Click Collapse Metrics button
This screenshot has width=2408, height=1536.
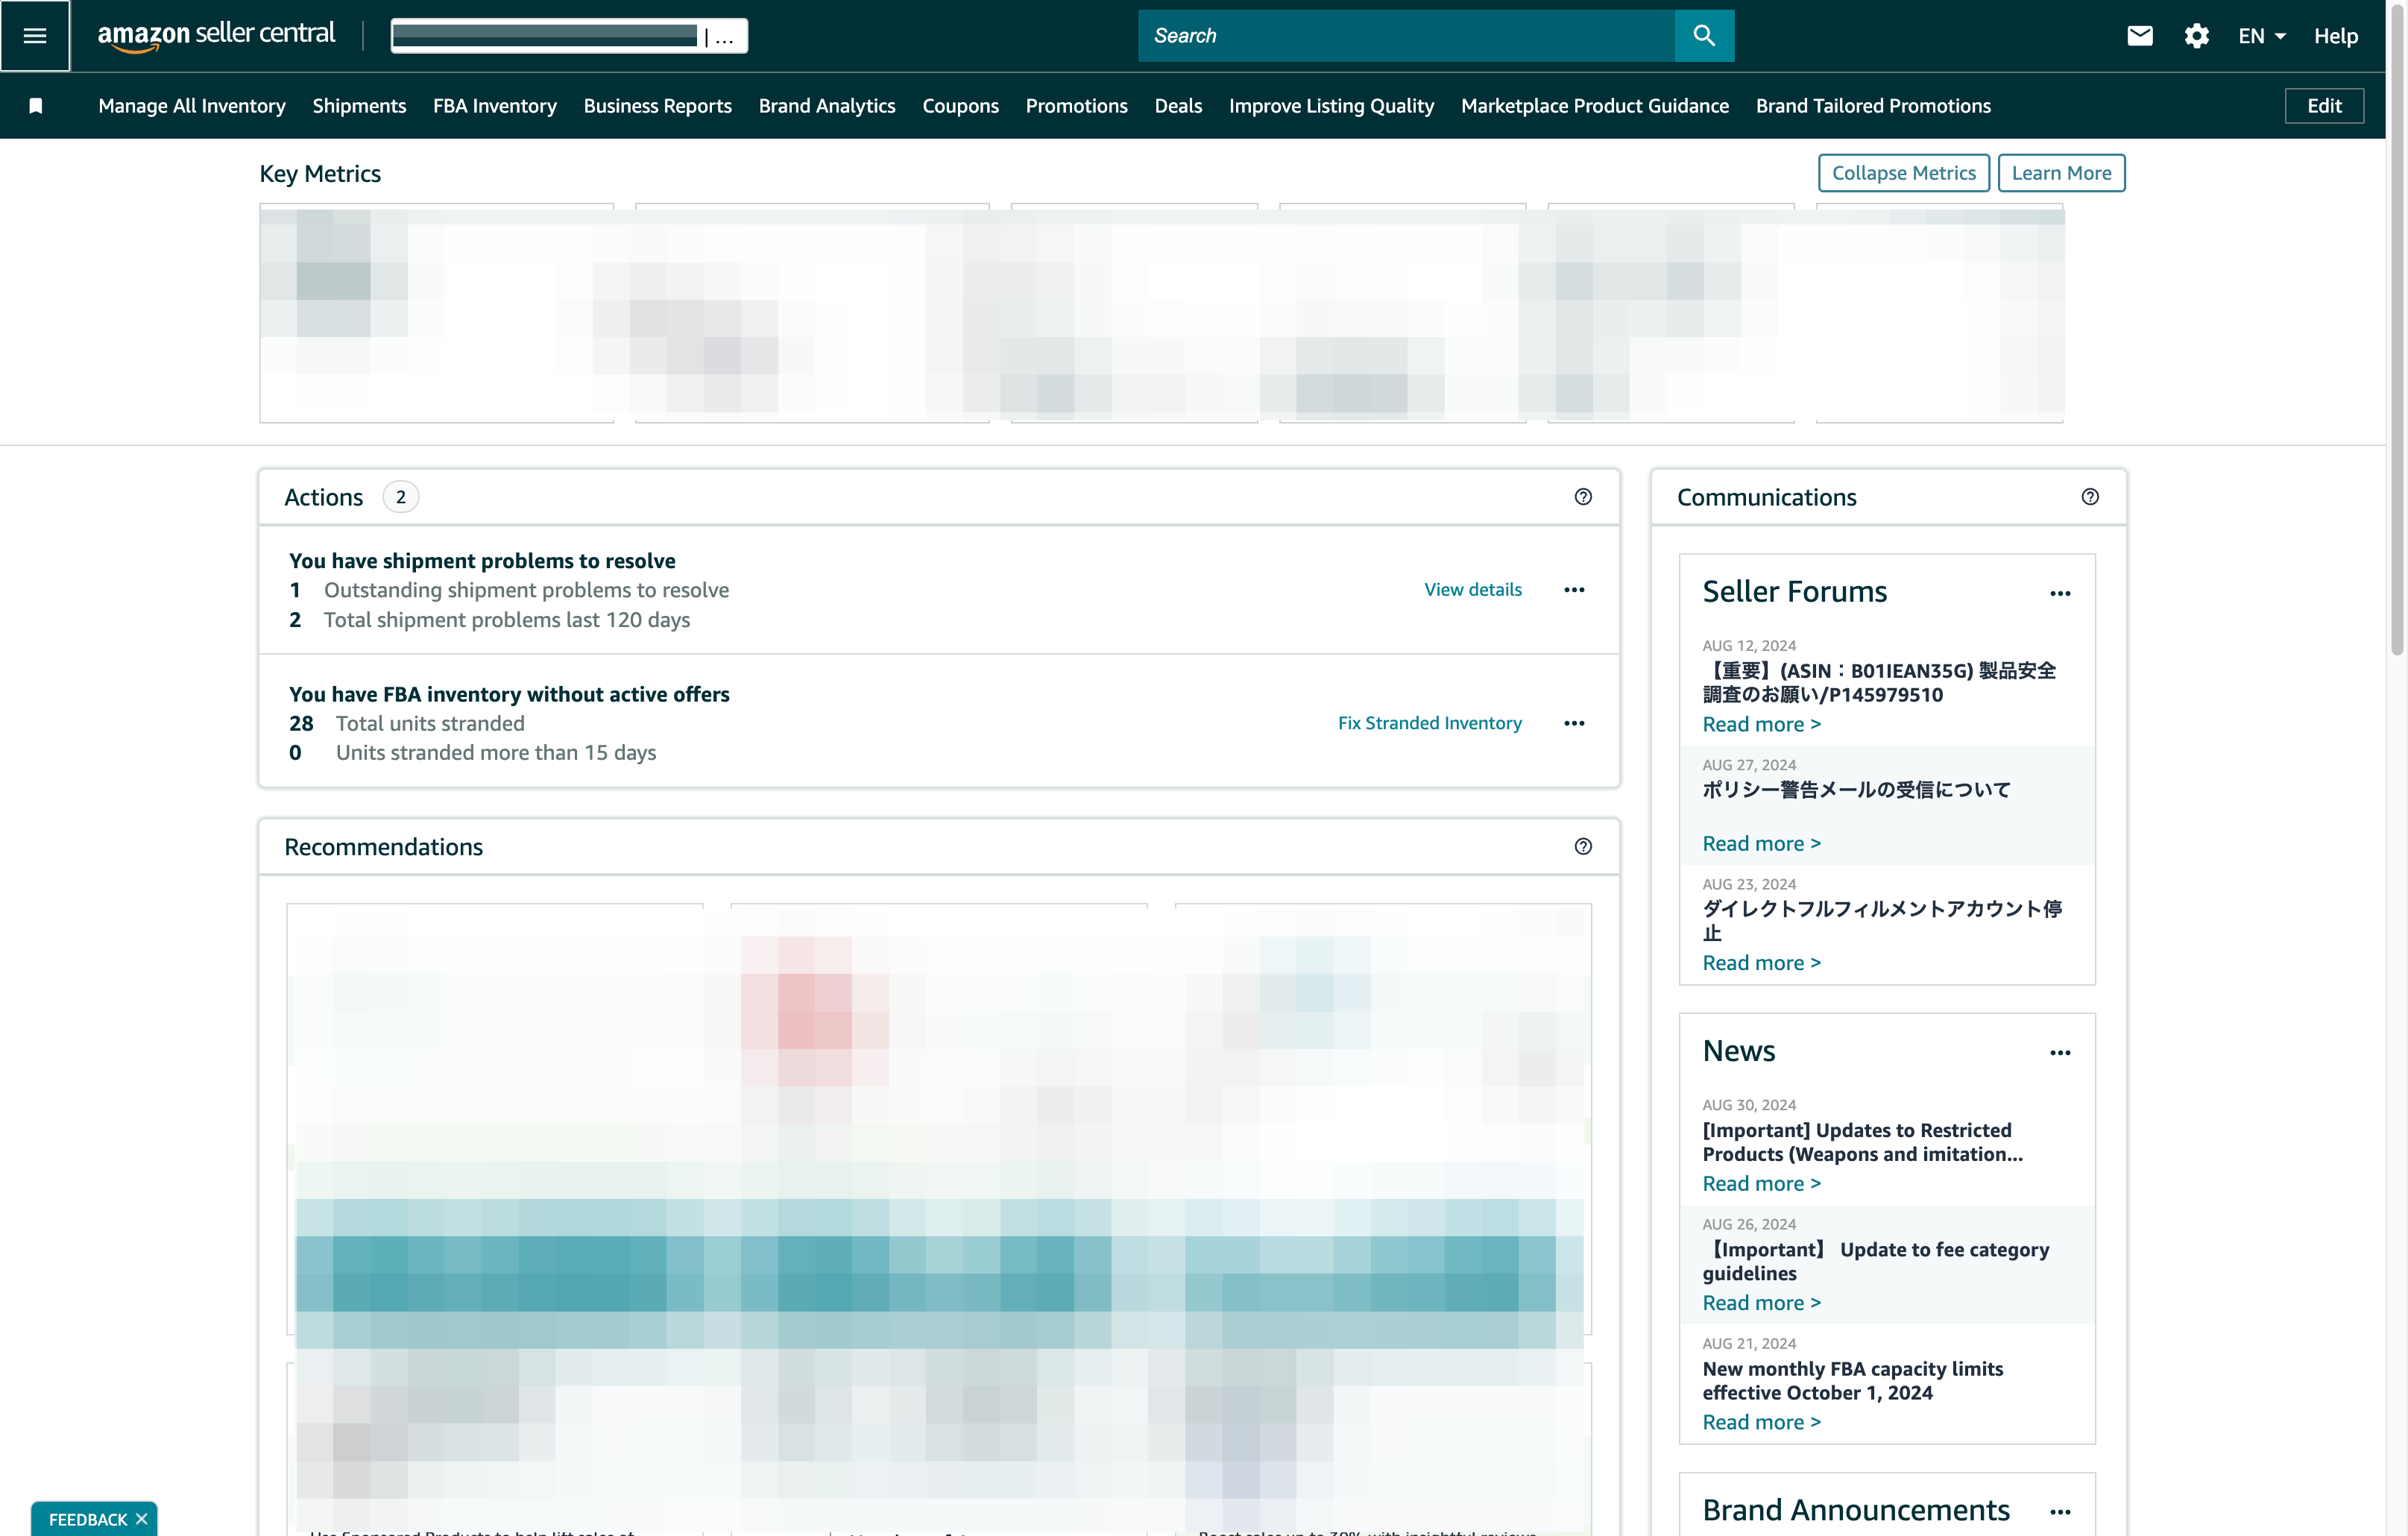point(1903,173)
